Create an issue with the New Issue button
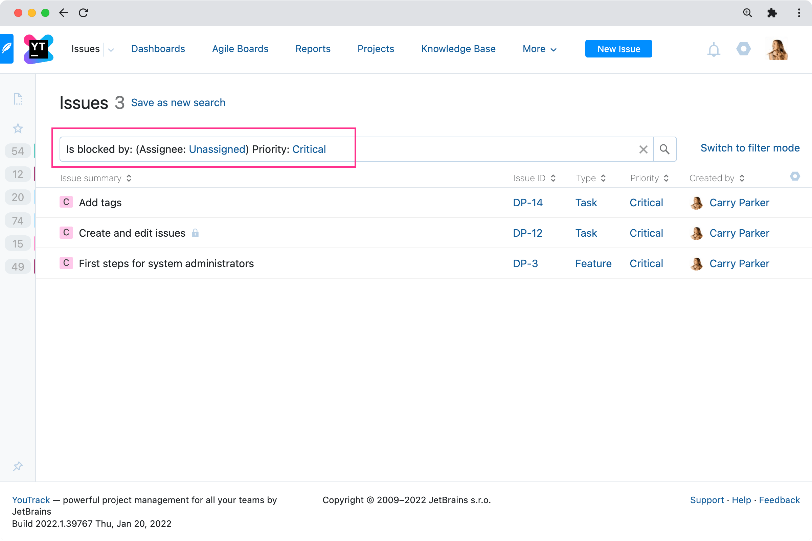Screen dimensions: 812x541 618,49
